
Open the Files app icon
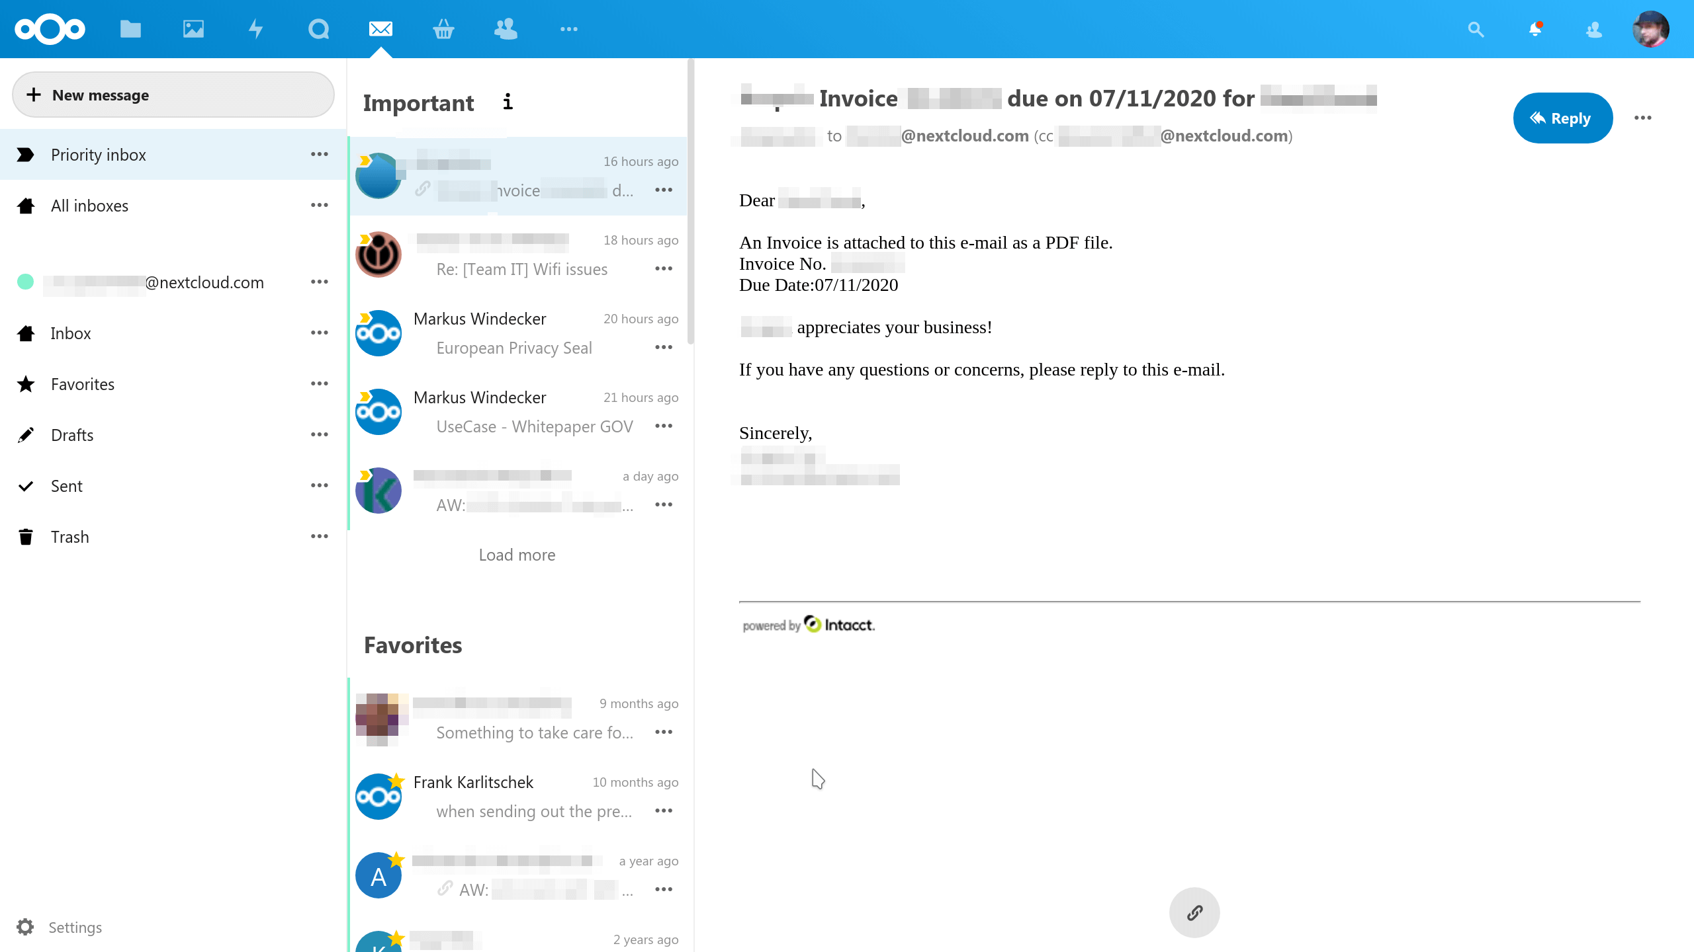130,29
